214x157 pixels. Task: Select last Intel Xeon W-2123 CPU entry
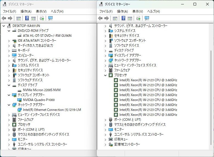pyautogui.click(x=148, y=115)
